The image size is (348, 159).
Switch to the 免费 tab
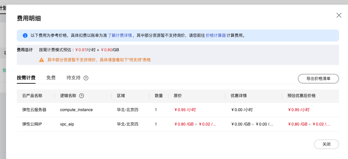(51, 78)
